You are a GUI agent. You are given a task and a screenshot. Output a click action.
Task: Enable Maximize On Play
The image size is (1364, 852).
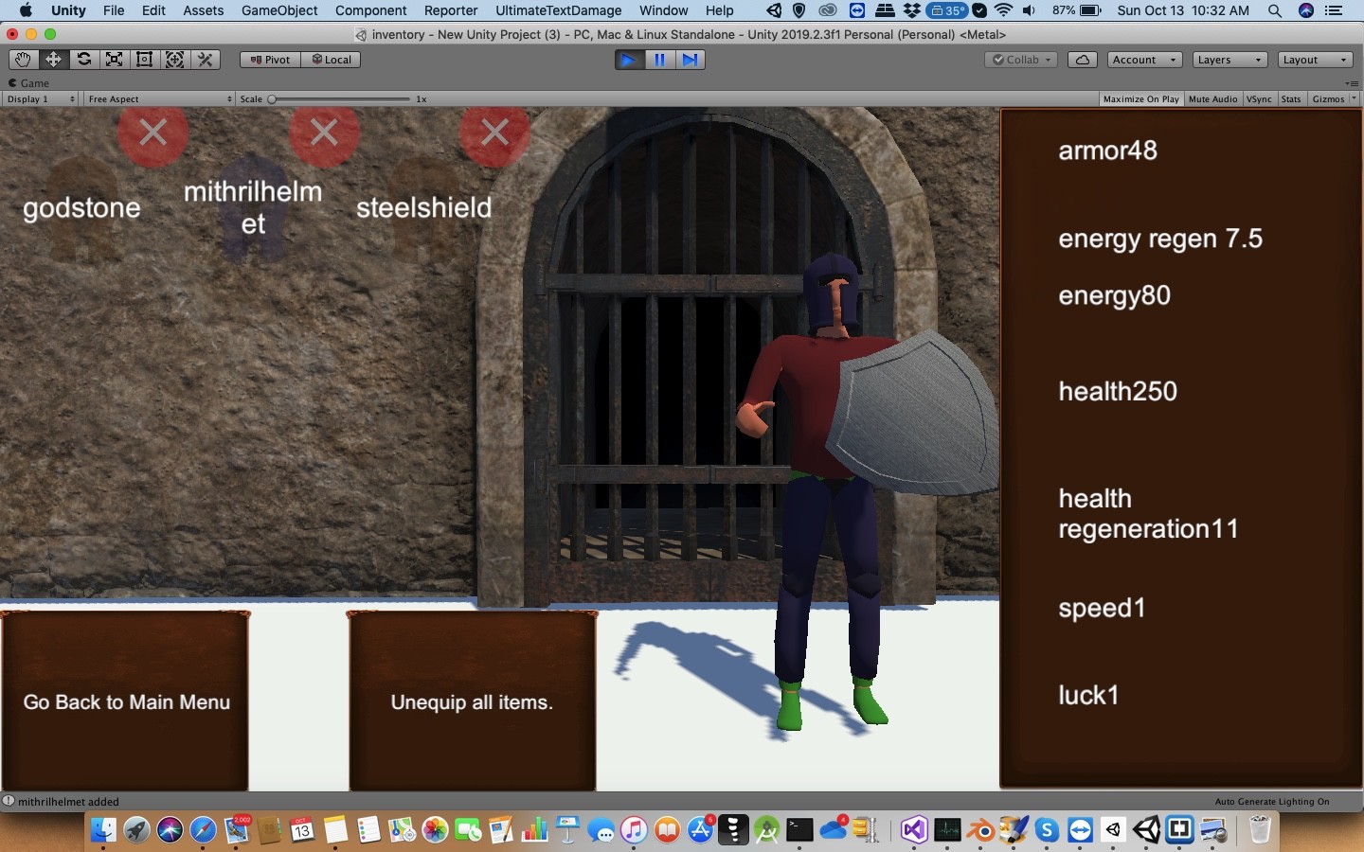pos(1140,98)
